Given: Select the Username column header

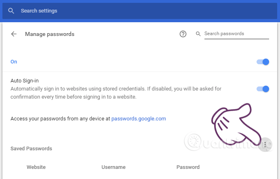Looking at the screenshot, I should click(x=114, y=167).
